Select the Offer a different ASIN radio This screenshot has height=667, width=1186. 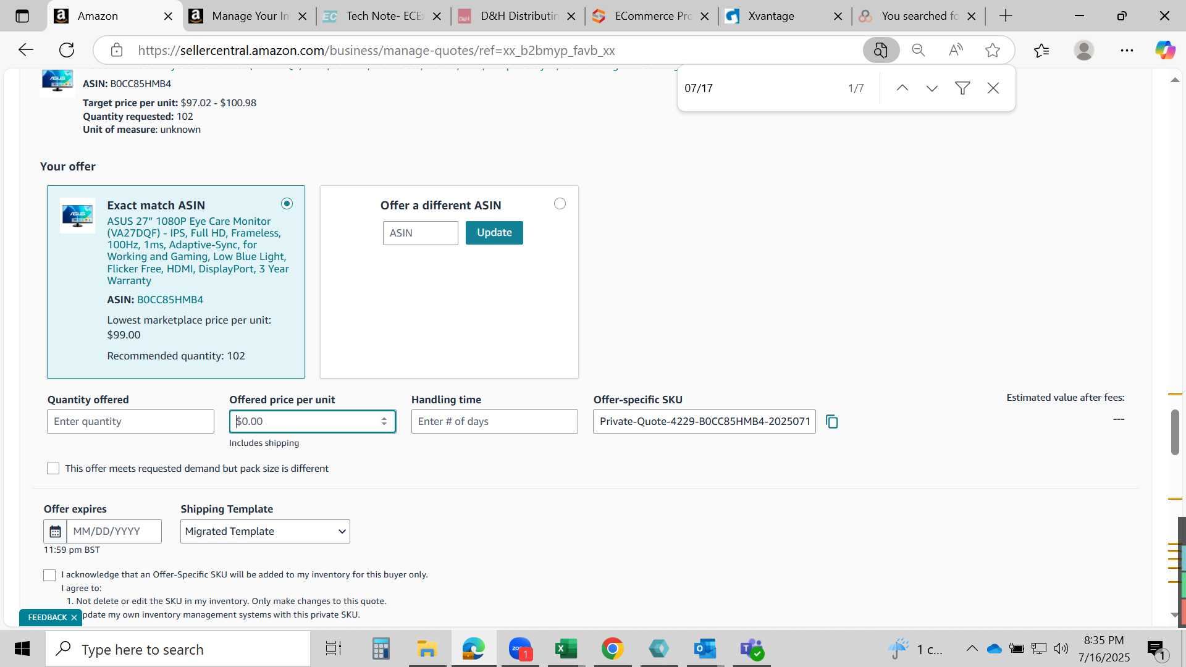click(x=560, y=204)
